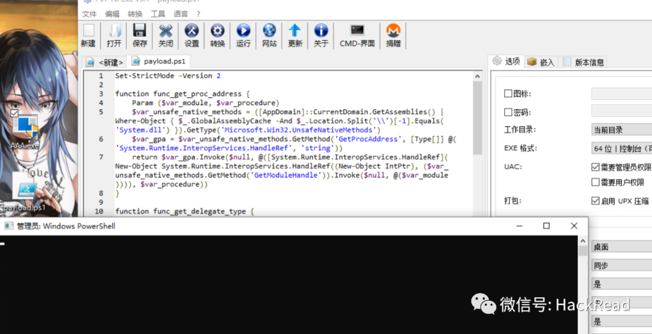Open the 语言 (Language) menu
652x334 pixels.
pyautogui.click(x=181, y=14)
